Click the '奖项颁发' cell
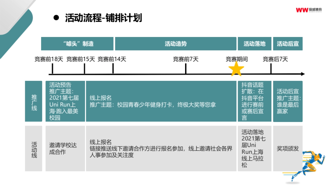The image size is (329, 185). (x=288, y=147)
